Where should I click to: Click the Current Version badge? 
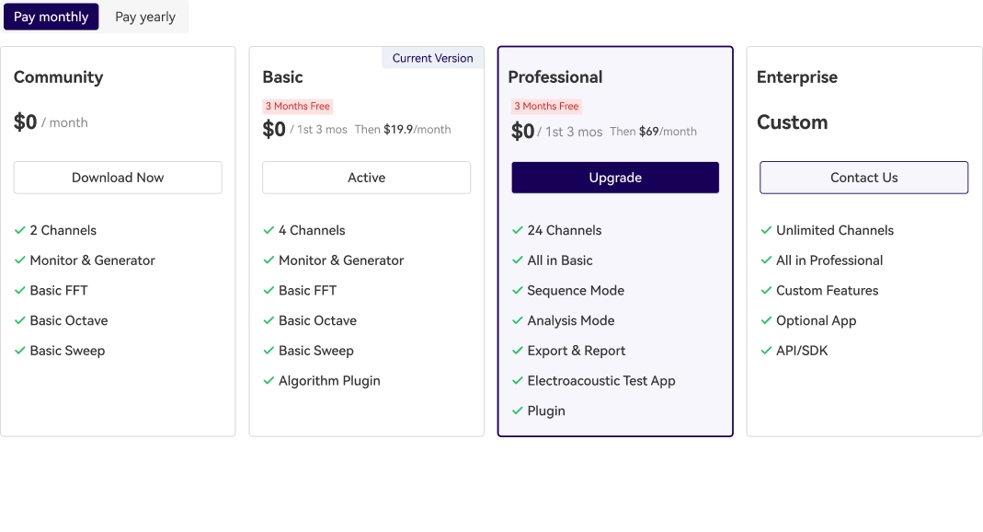(432, 57)
